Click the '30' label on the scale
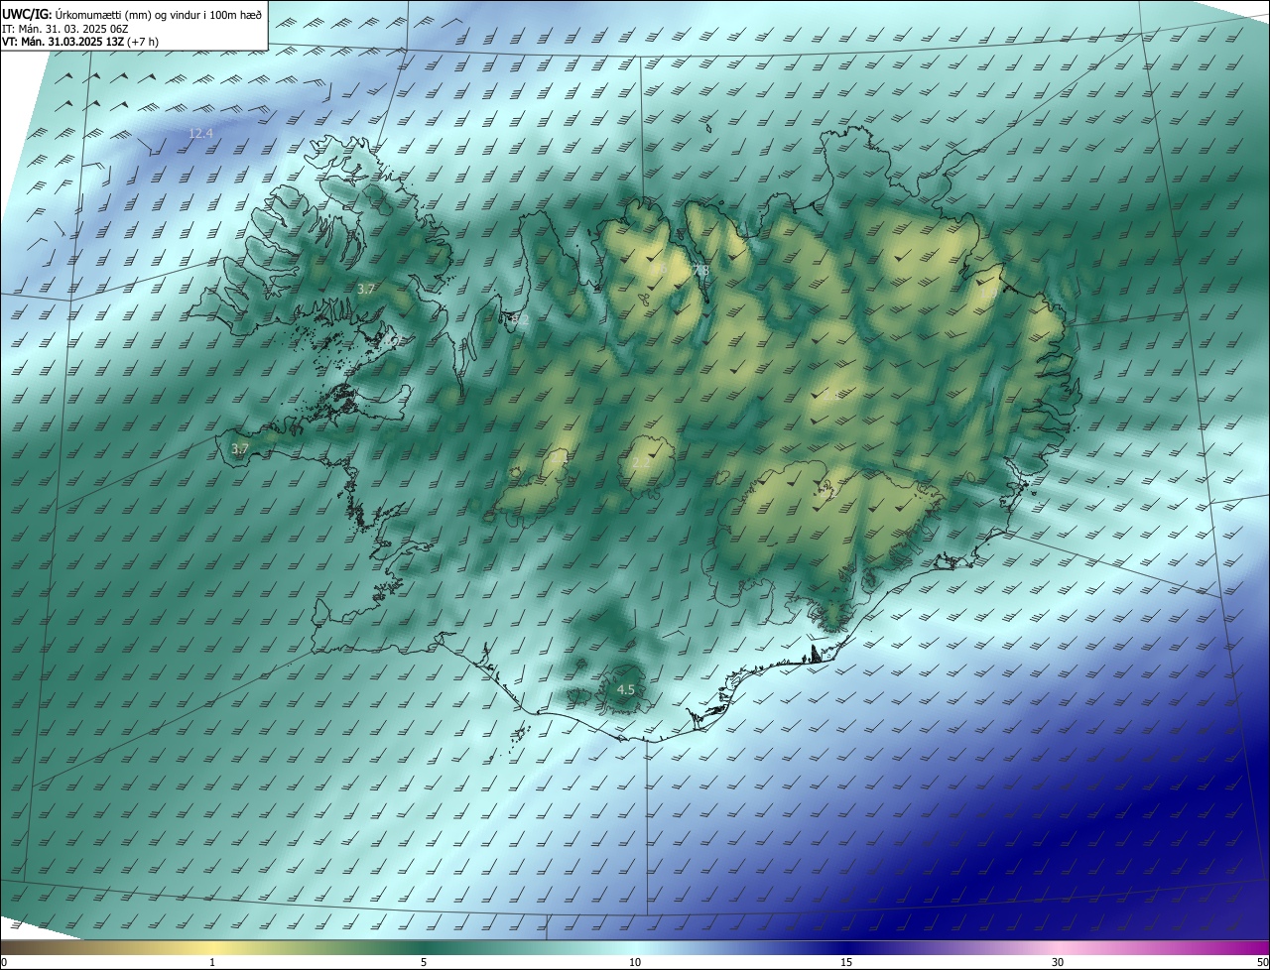1270x970 pixels. 1058,962
